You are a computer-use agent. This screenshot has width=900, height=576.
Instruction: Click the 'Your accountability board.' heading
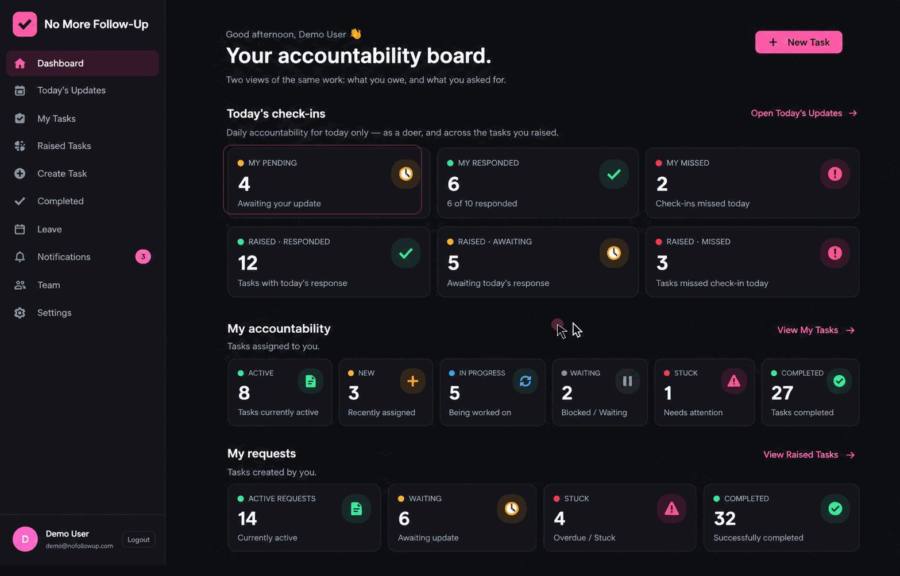359,56
